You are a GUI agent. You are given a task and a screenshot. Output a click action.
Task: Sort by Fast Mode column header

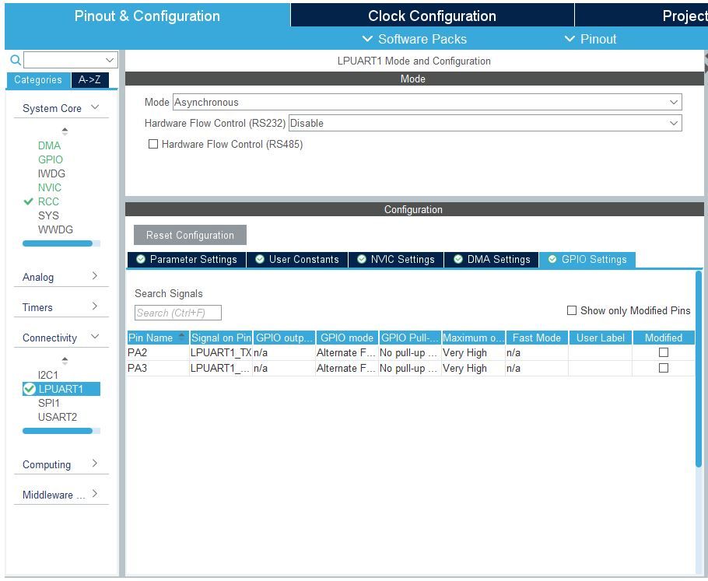click(x=536, y=338)
